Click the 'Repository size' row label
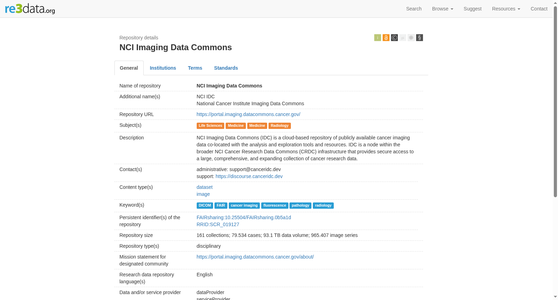 click(136, 235)
